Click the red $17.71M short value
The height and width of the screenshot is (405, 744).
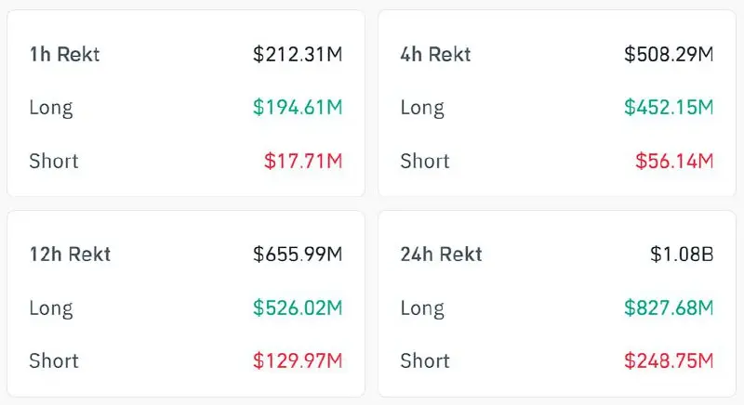tap(303, 161)
